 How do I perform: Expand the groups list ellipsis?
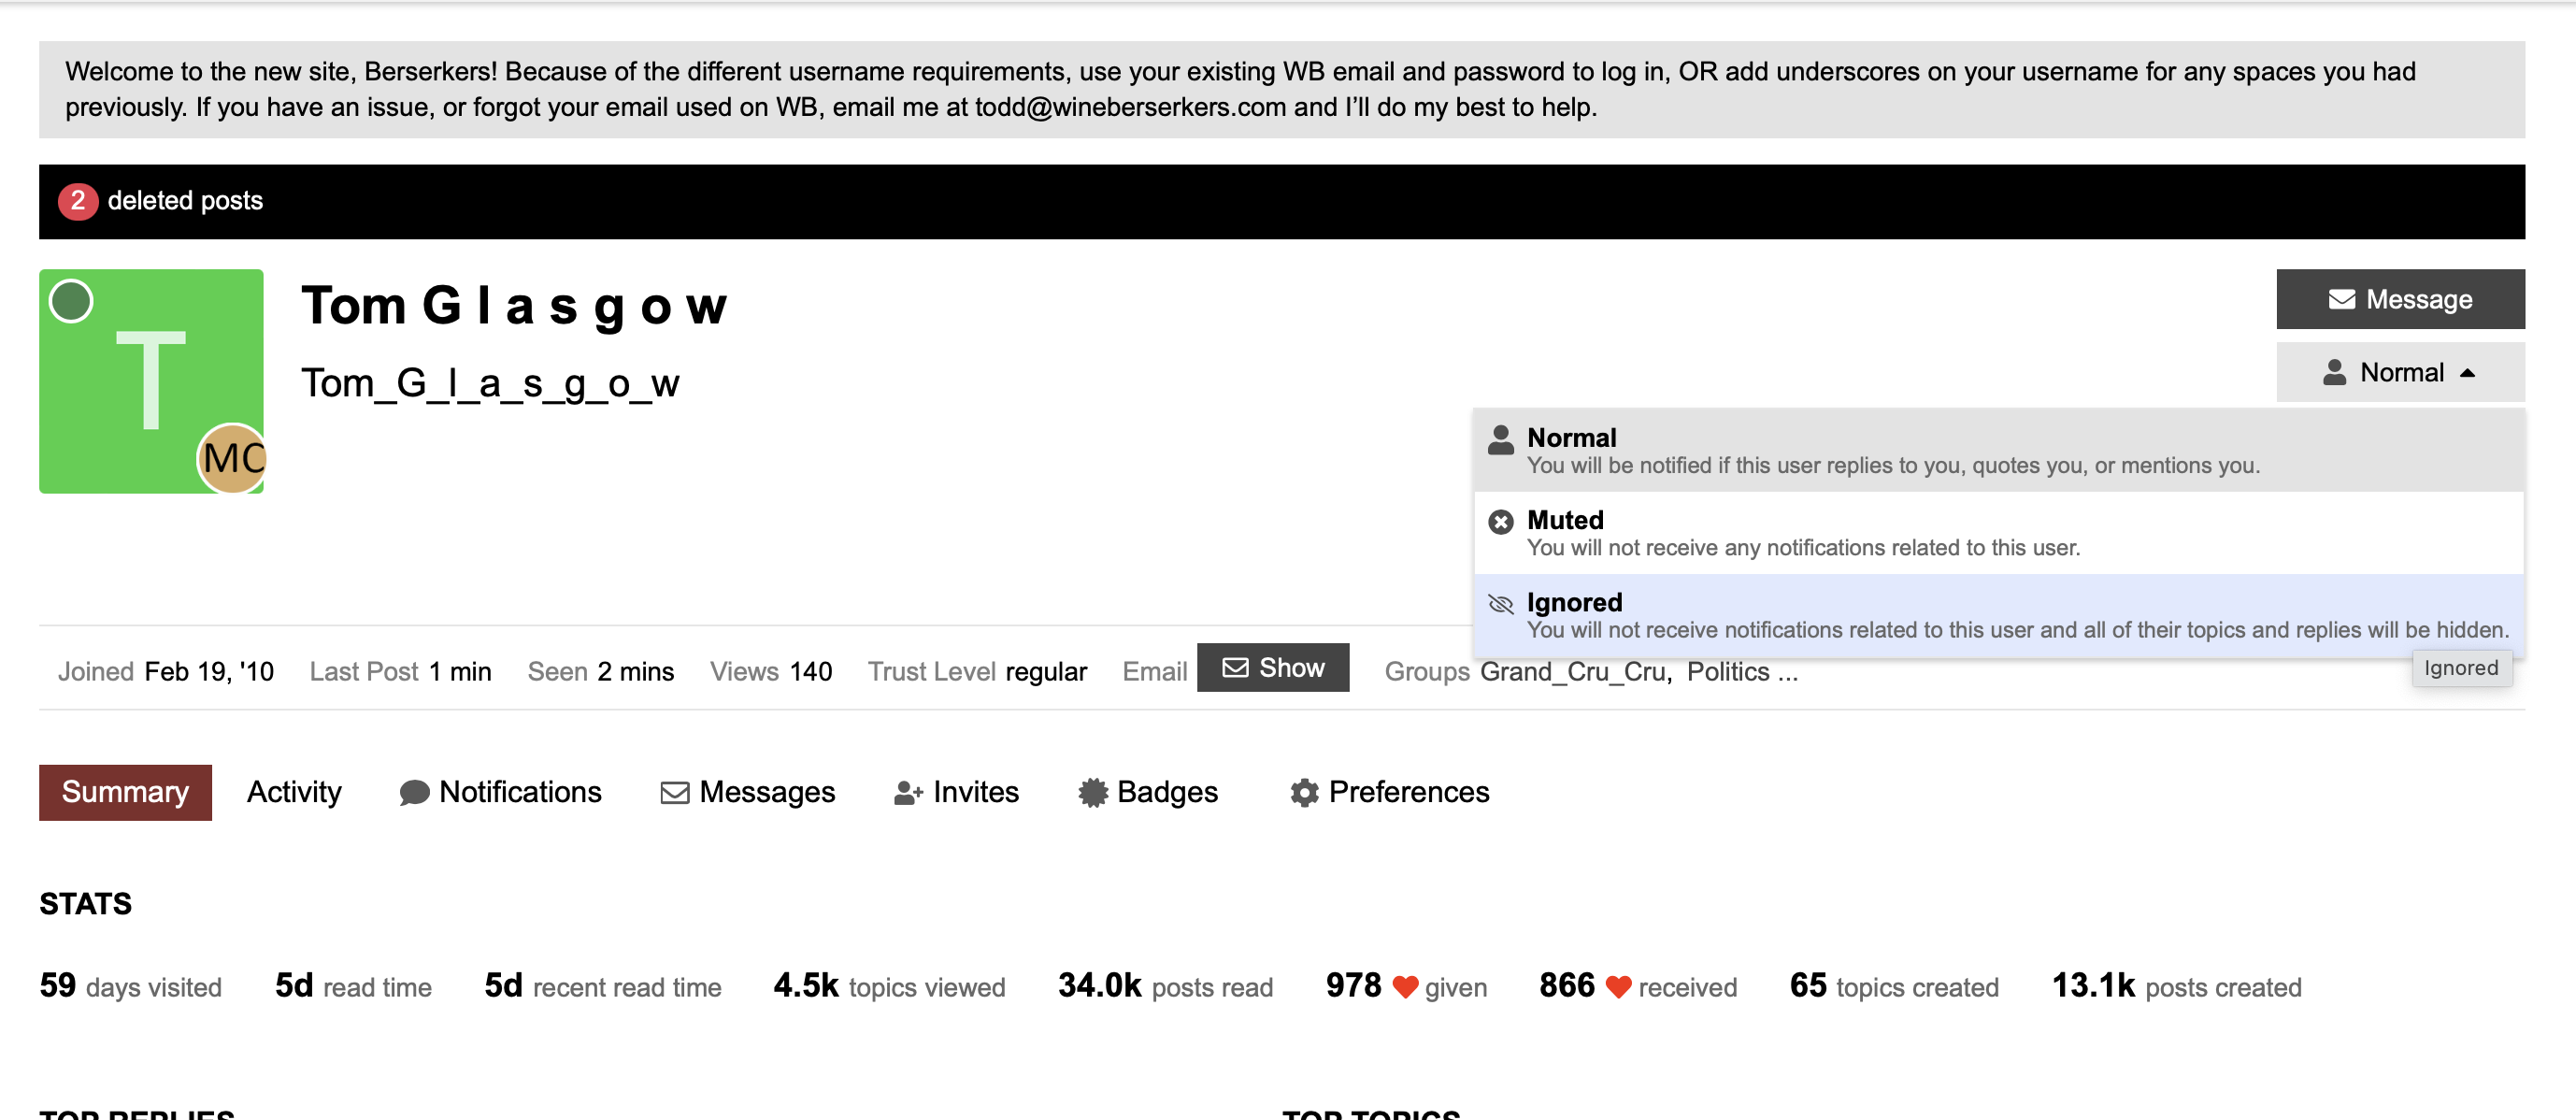(1787, 672)
